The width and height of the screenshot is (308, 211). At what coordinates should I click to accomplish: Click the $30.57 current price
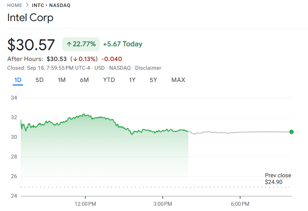click(x=31, y=45)
